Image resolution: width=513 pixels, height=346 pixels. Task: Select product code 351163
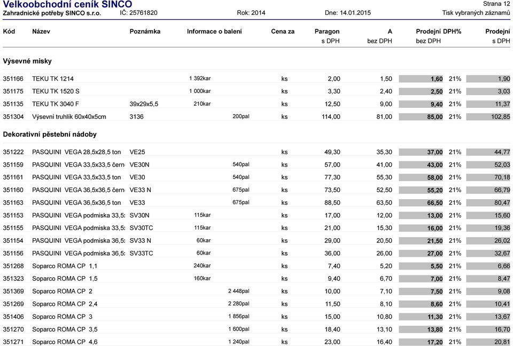[13, 203]
